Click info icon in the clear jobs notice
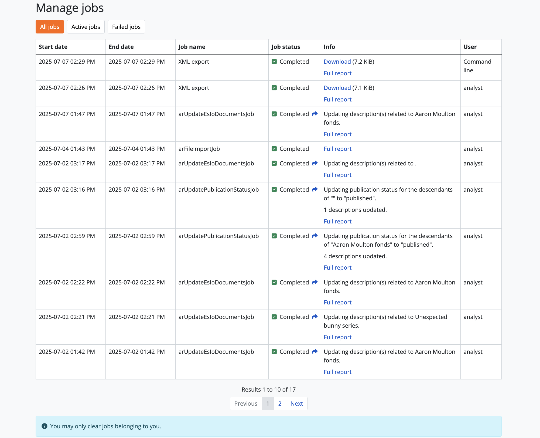This screenshot has width=540, height=438. click(45, 426)
